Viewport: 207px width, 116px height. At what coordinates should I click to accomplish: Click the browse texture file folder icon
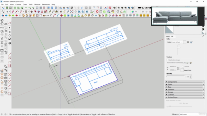[x=188, y=63]
